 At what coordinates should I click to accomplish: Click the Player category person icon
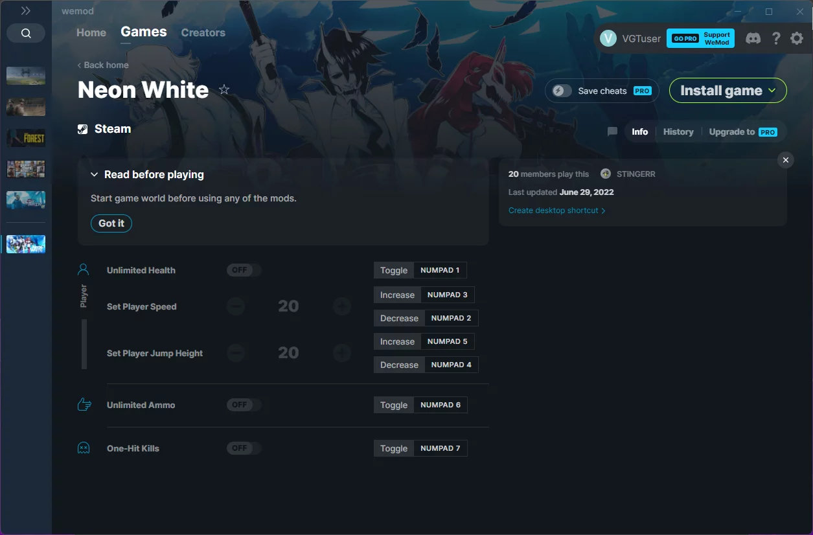point(83,269)
